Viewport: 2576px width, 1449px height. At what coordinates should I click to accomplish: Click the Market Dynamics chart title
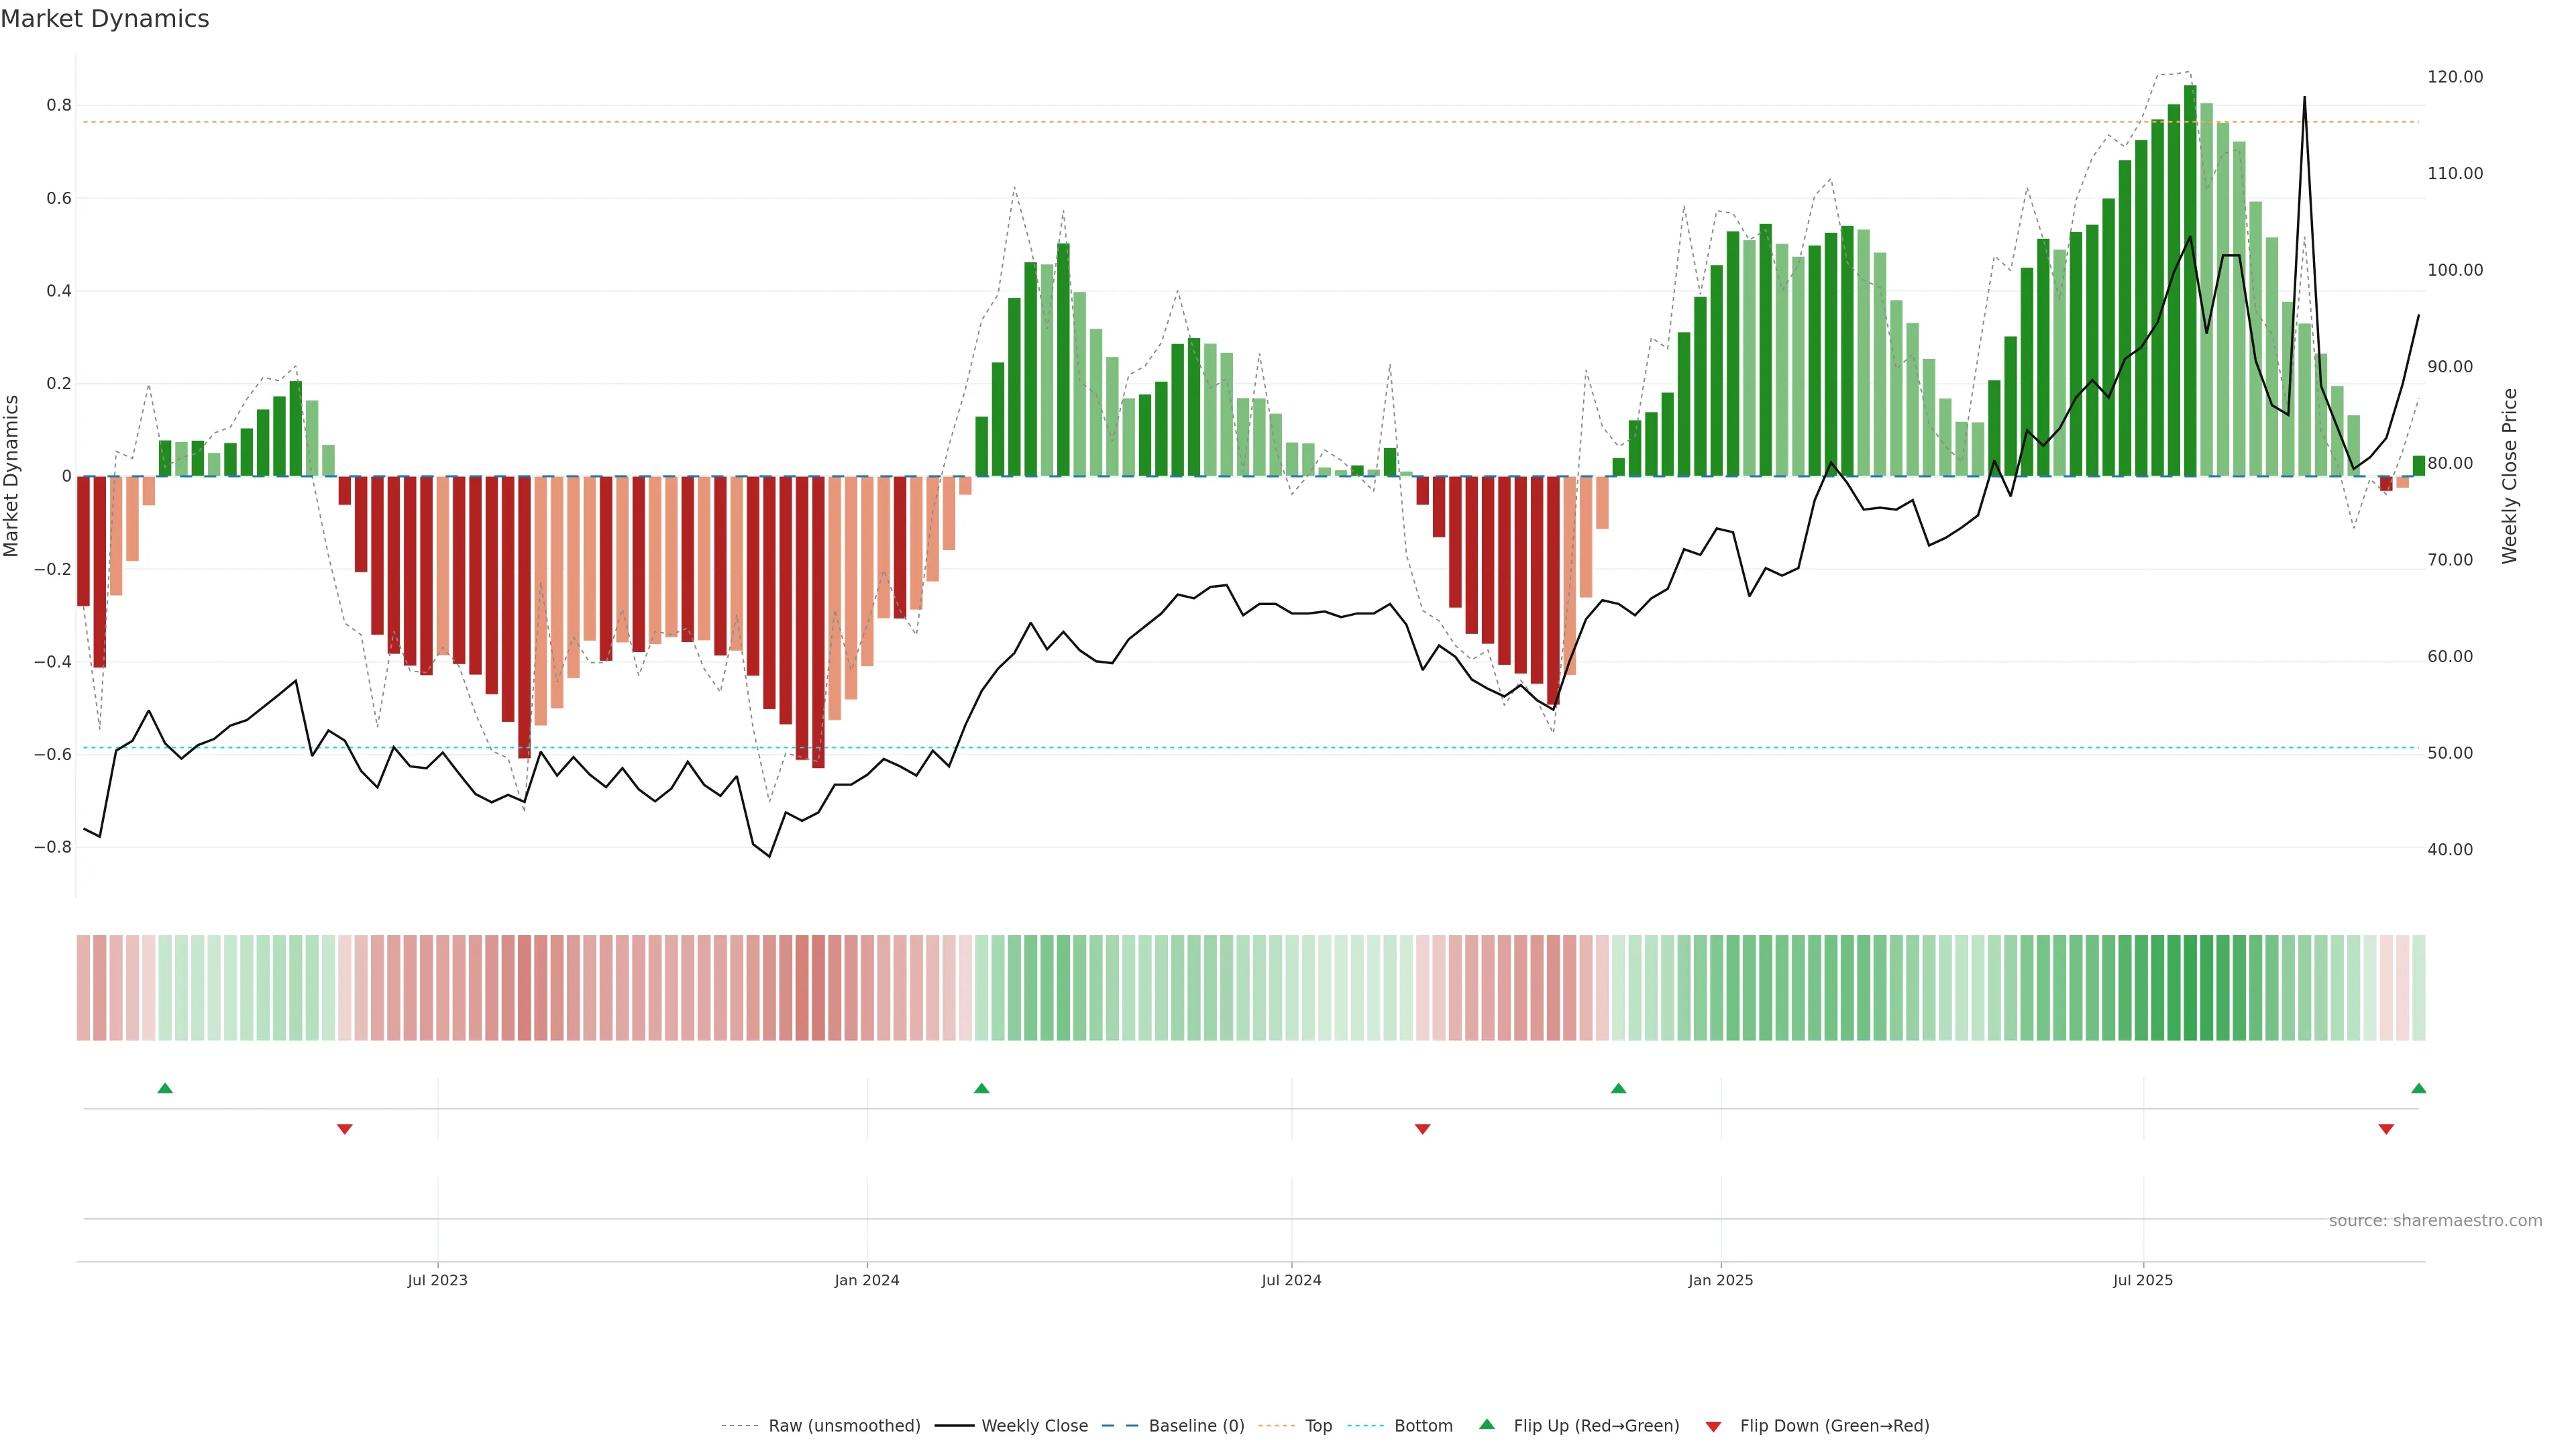(x=105, y=19)
